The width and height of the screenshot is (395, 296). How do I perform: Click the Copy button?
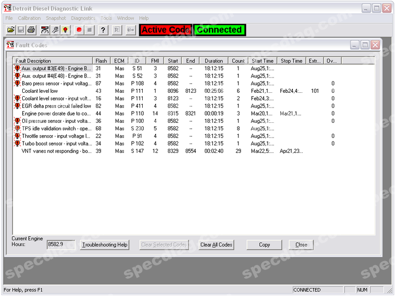click(265, 245)
